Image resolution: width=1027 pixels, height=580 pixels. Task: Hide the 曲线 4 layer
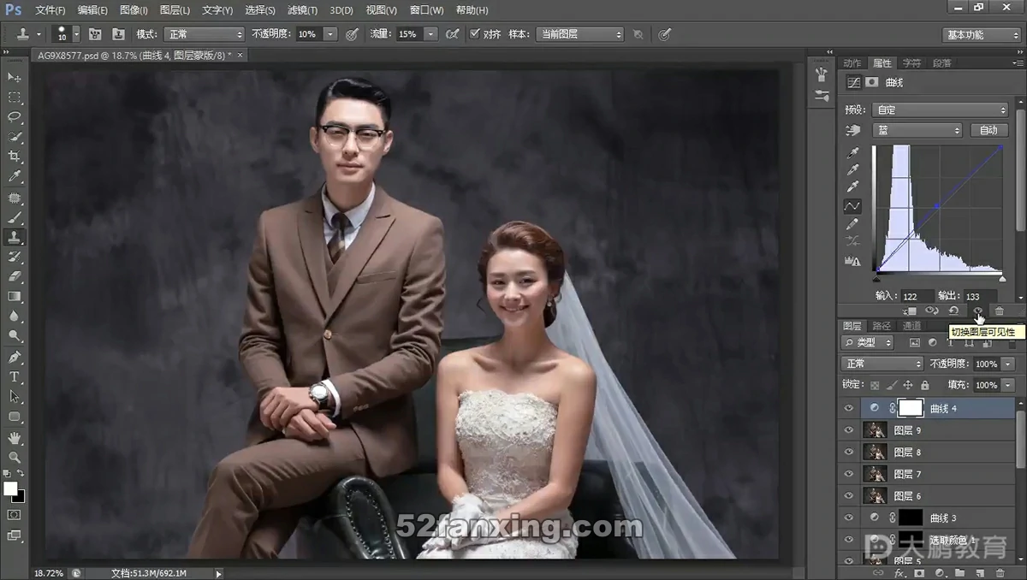[849, 409]
